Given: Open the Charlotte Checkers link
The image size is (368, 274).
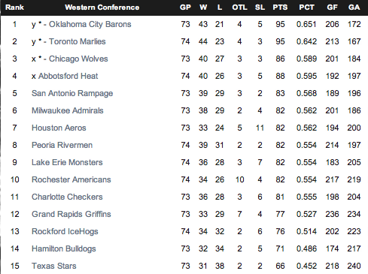Looking at the screenshot, I should [x=67, y=197].
